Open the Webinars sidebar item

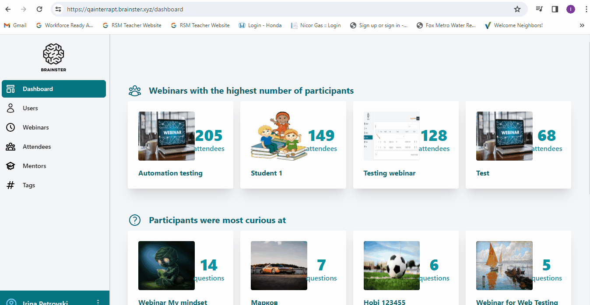point(35,127)
